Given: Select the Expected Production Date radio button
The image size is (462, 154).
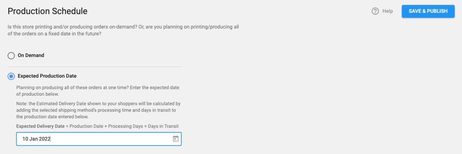Looking at the screenshot, I should coord(11,76).
